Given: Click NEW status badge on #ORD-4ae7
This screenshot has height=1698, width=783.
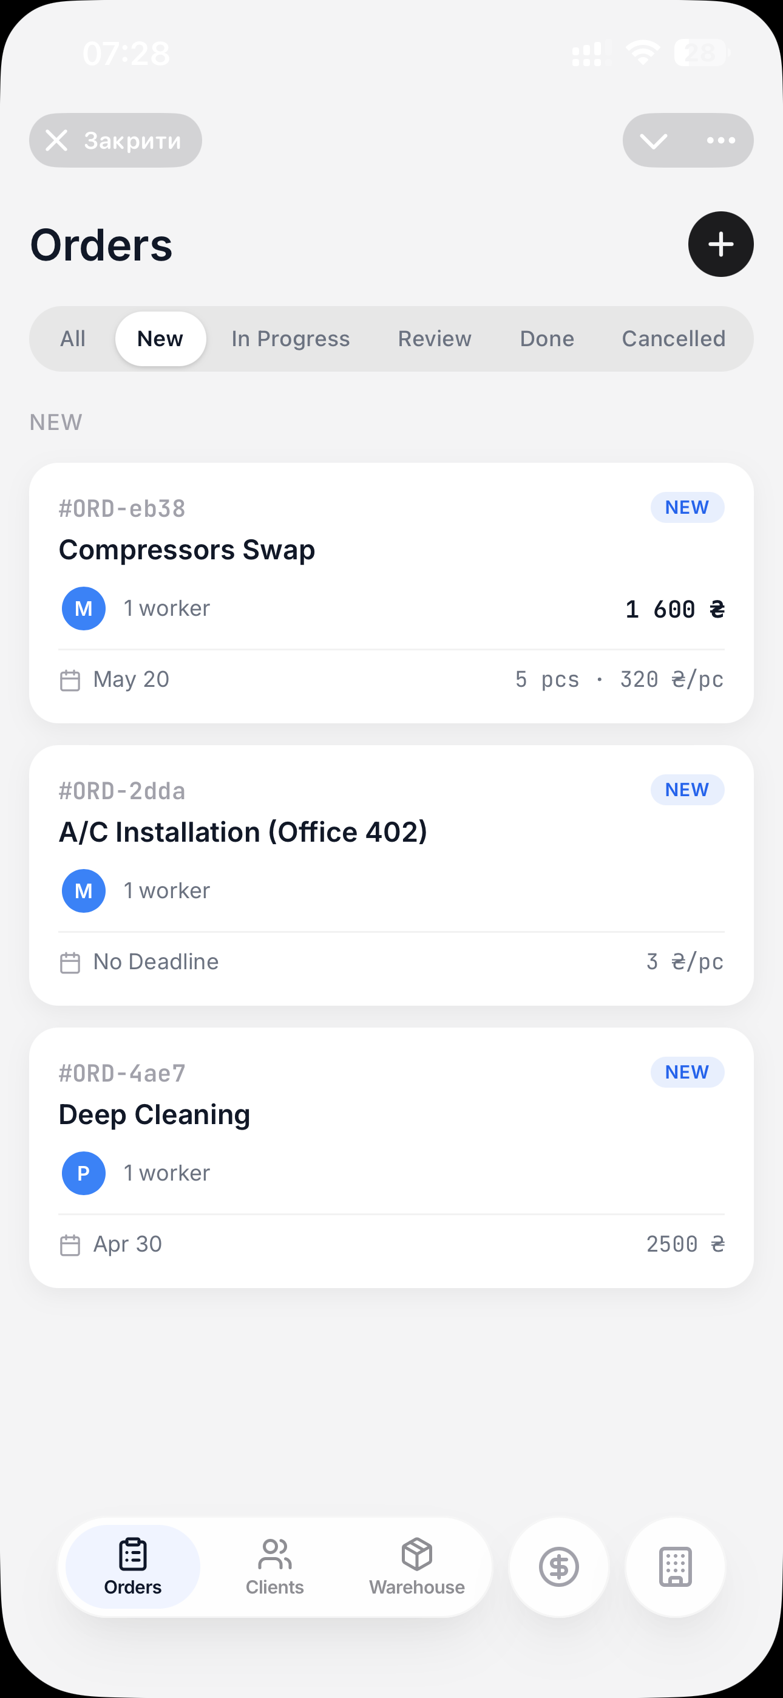Looking at the screenshot, I should [x=686, y=1072].
